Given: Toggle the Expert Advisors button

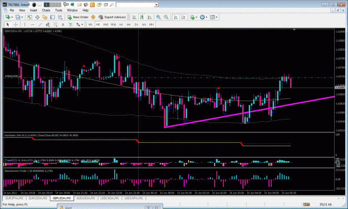Looking at the screenshot, I should (112, 17).
